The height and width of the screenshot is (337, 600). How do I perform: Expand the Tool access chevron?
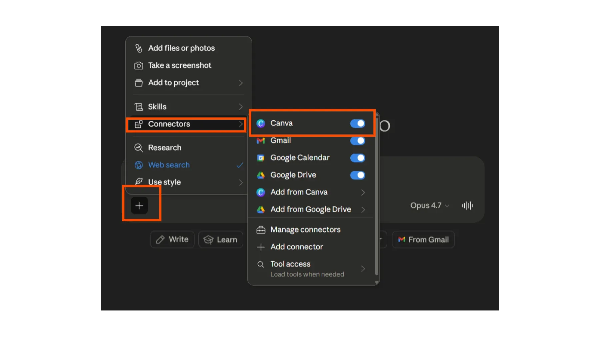point(363,269)
